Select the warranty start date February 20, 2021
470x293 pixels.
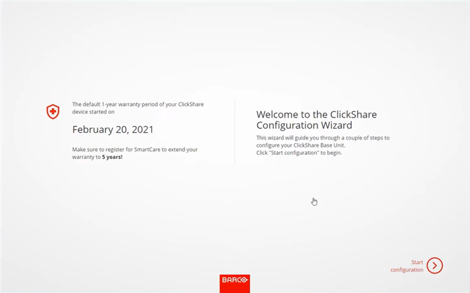(x=112, y=129)
